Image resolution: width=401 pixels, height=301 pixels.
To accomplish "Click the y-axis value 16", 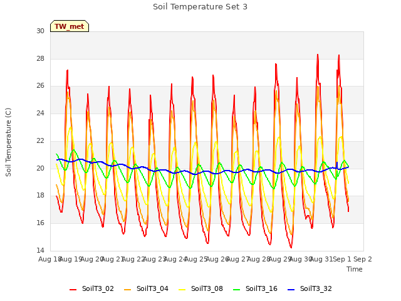I will coord(40,223).
